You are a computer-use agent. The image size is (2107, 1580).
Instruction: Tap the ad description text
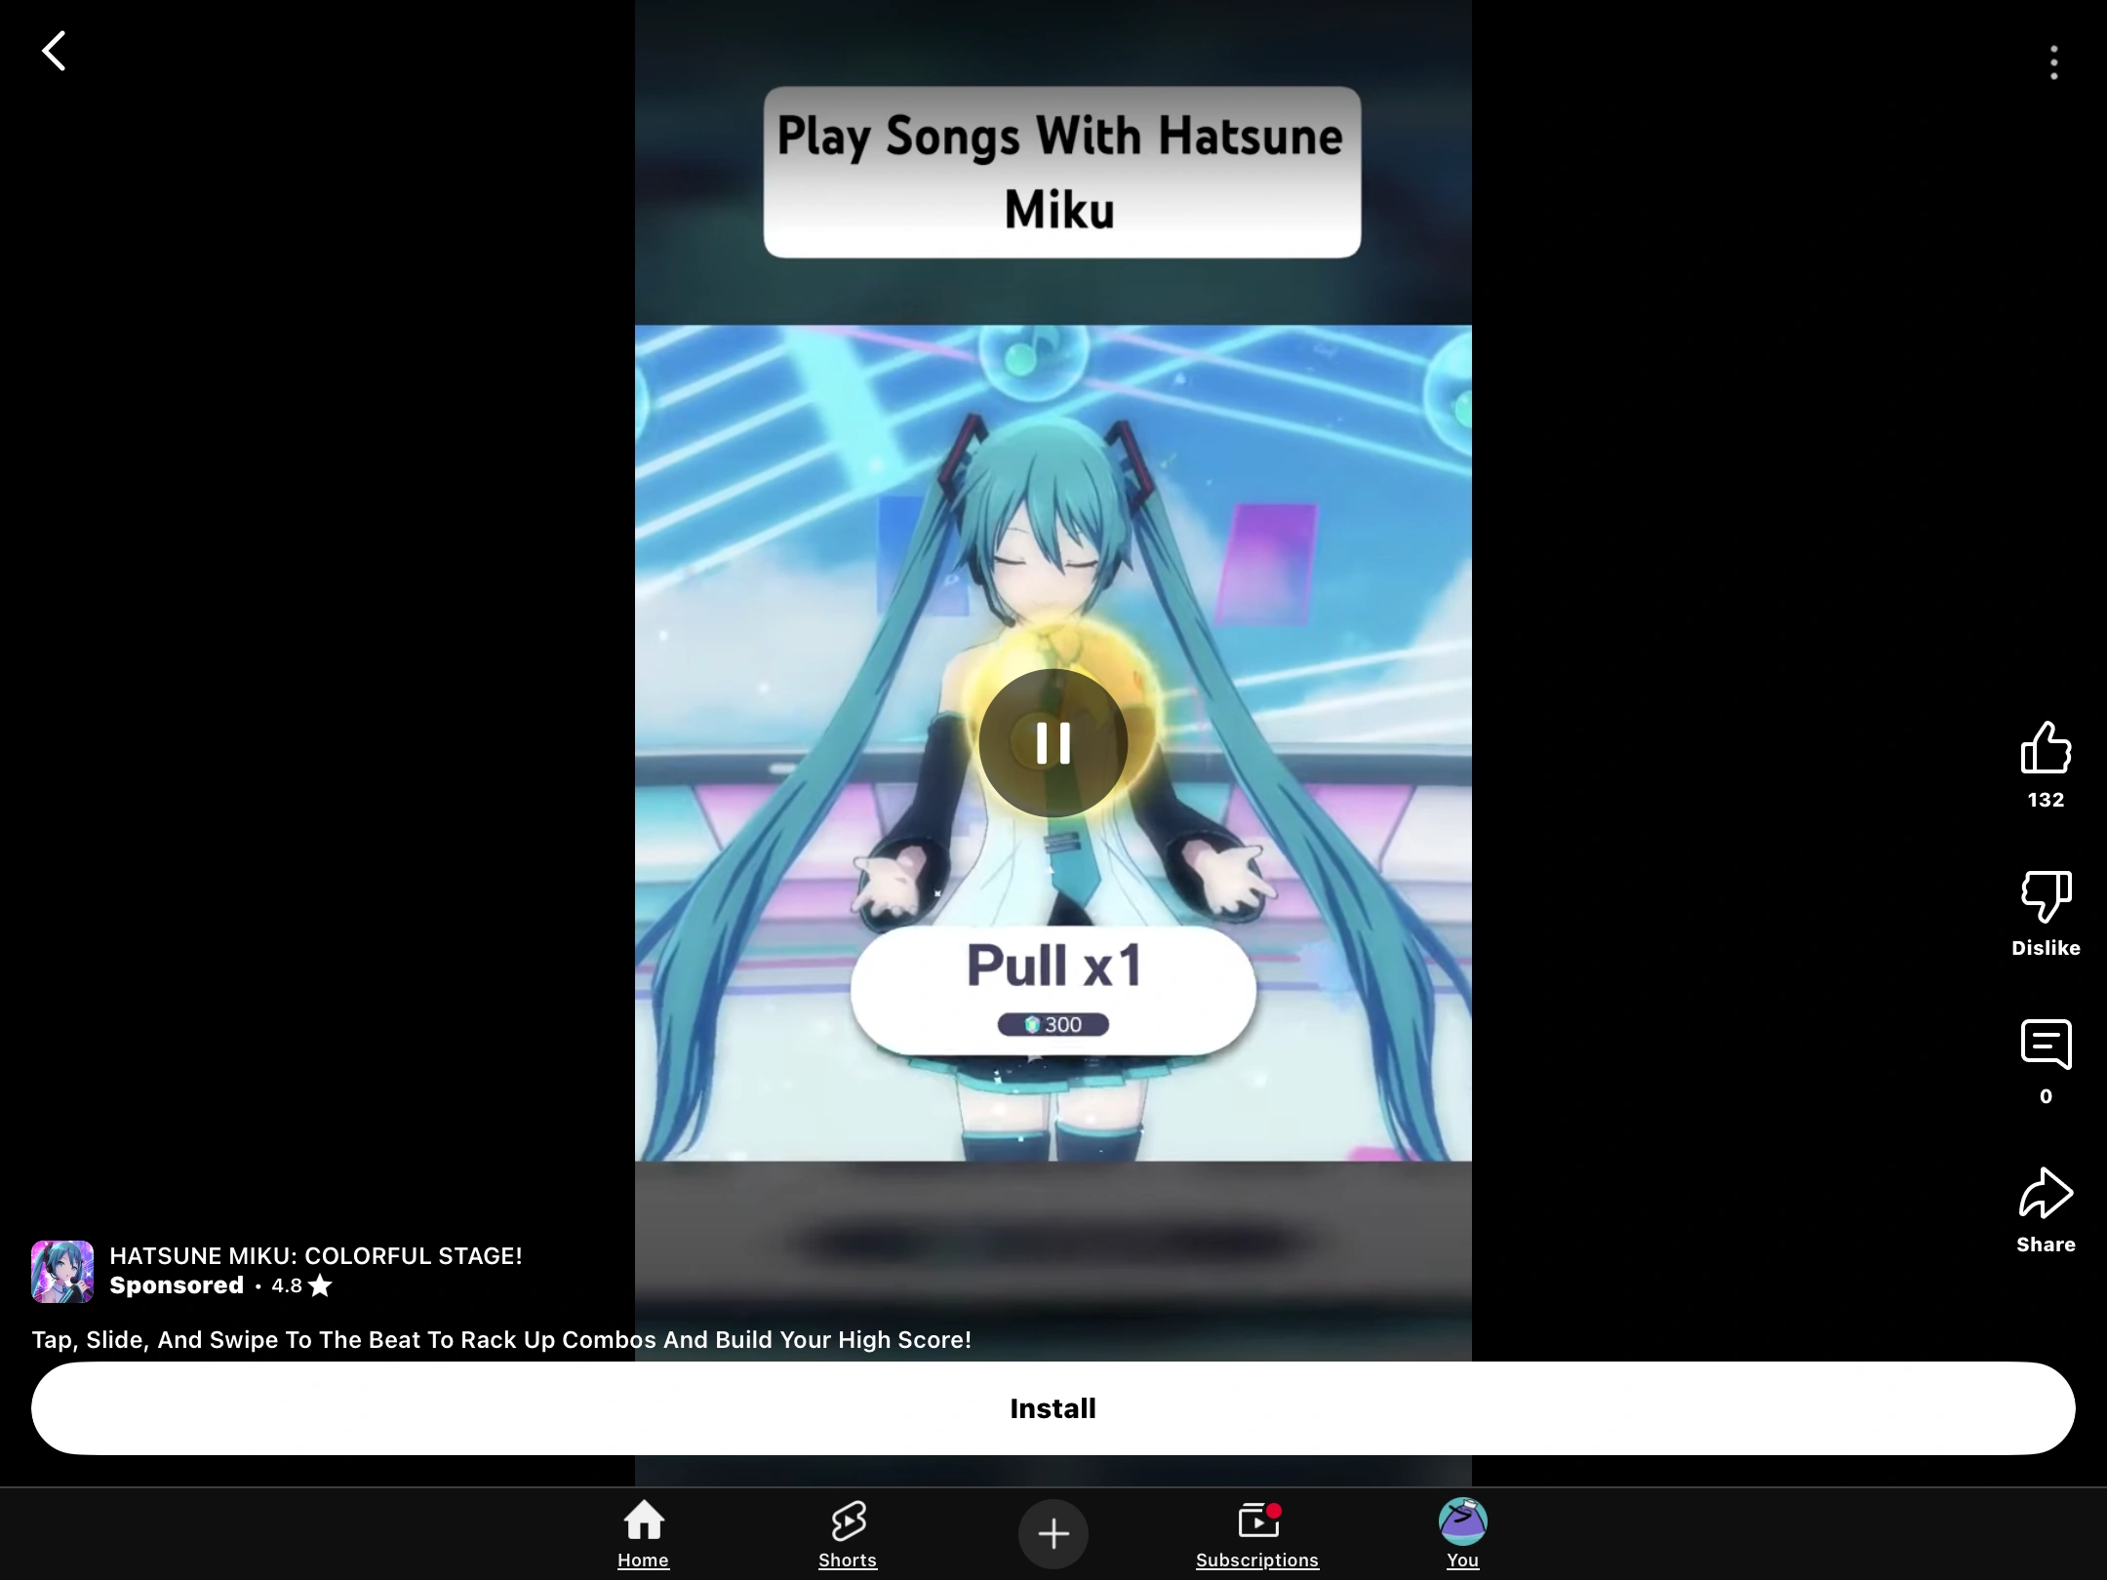pos(500,1340)
